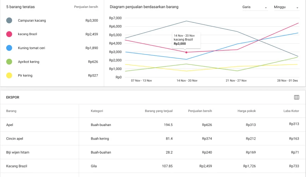Image resolution: width=306 pixels, height=177 pixels.
Task: Open the column chooser icon
Action: click(x=297, y=97)
